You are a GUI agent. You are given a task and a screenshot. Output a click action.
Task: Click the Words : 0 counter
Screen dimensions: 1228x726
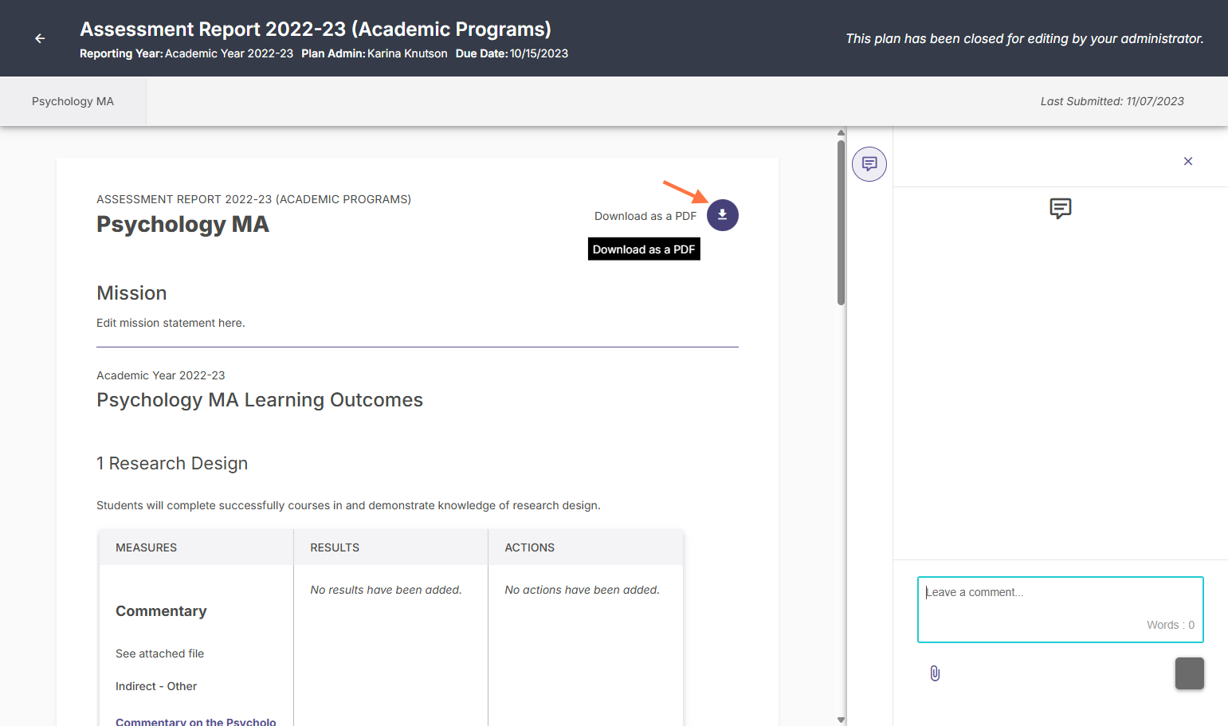click(x=1171, y=625)
